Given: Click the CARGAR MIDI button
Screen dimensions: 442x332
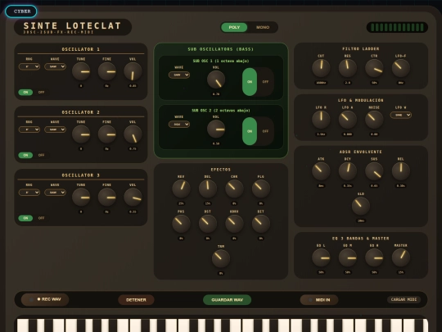Looking at the screenshot, I should (404, 299).
